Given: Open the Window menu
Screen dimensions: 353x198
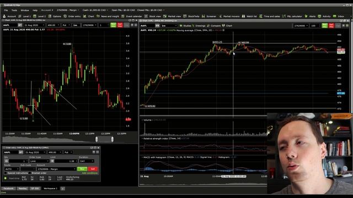Looking at the screenshot, I should [25, 10].
